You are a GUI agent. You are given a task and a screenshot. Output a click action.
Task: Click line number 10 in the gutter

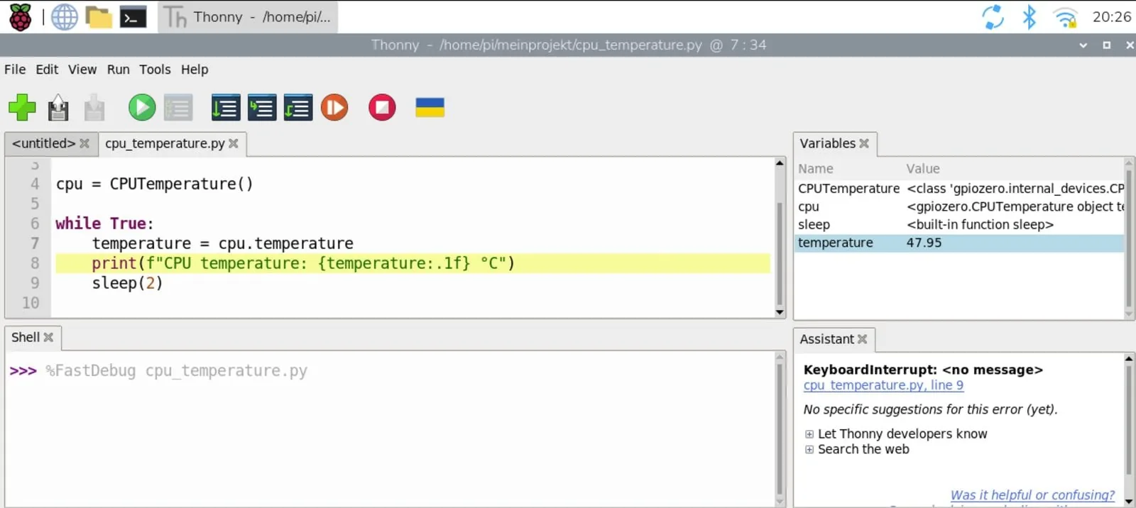(31, 303)
